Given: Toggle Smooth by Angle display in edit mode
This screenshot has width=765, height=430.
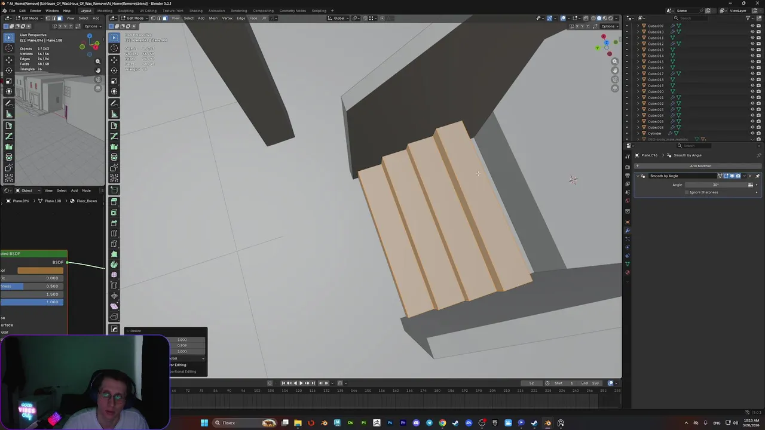Looking at the screenshot, I should tap(726, 176).
